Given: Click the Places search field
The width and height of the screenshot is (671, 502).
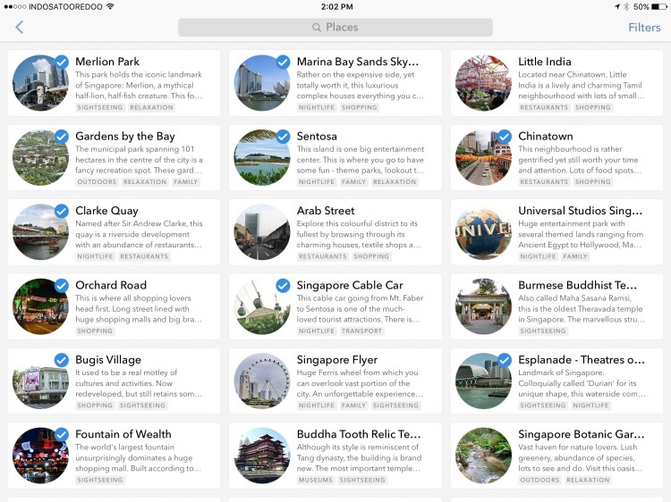Looking at the screenshot, I should click(335, 28).
